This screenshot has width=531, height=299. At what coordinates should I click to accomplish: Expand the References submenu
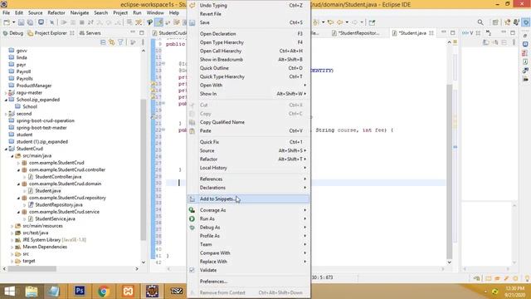pos(304,179)
